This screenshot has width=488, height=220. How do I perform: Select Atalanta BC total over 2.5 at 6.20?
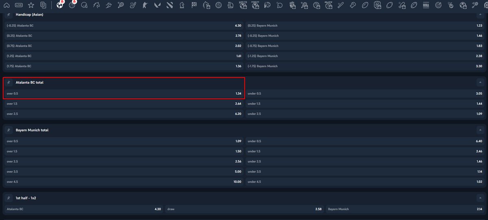click(124, 114)
